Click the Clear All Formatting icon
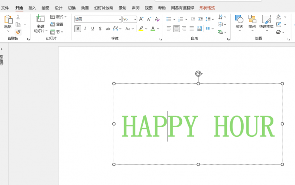The width and height of the screenshot is (295, 185). click(x=157, y=19)
